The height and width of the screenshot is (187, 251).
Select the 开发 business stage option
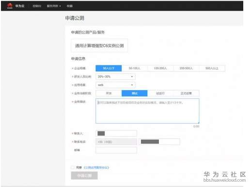click(109, 93)
